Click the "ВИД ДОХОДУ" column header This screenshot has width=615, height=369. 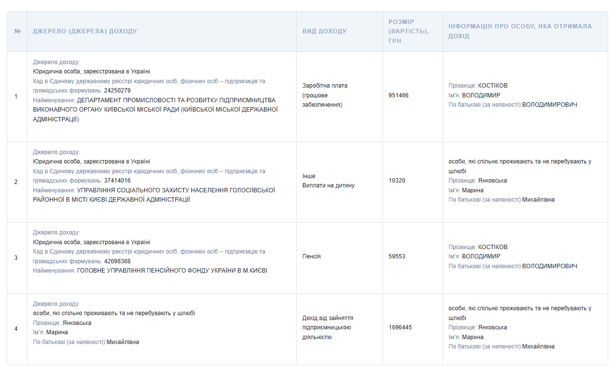(x=324, y=31)
